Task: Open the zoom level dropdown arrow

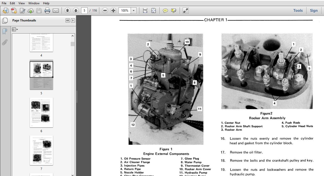Action: [134, 11]
